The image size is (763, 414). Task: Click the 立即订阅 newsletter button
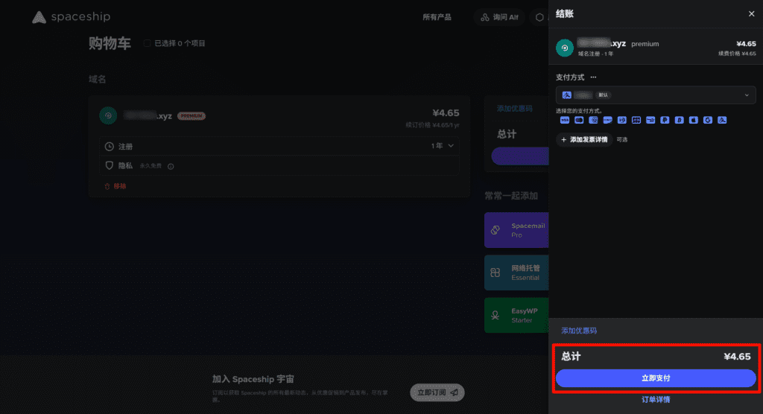(437, 392)
